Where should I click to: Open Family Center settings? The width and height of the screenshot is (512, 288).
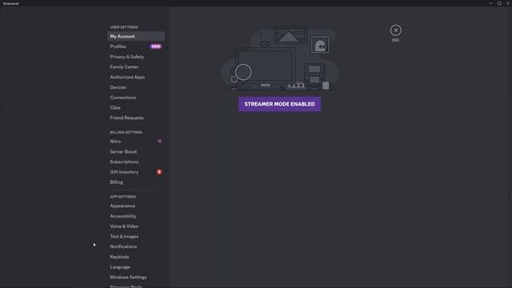136,66
